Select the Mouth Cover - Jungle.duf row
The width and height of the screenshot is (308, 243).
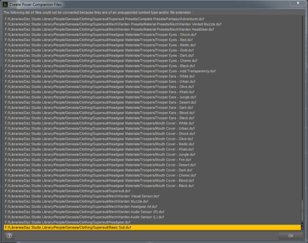tap(152, 154)
